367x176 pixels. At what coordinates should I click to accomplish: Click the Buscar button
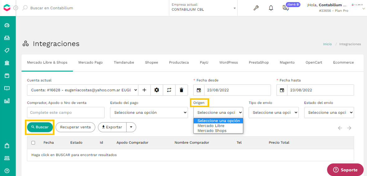click(x=40, y=127)
